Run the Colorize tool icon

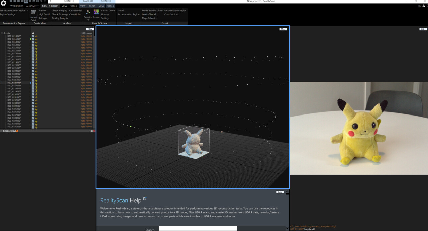point(88,12)
